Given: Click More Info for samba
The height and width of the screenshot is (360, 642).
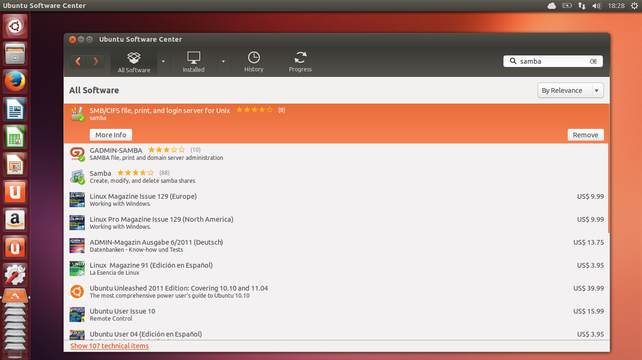Looking at the screenshot, I should point(111,135).
